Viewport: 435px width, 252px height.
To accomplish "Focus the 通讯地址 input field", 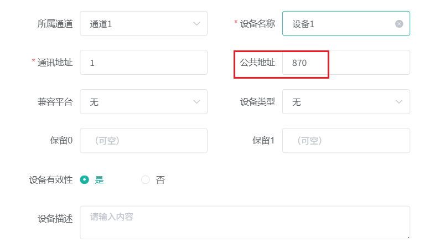I will point(143,63).
